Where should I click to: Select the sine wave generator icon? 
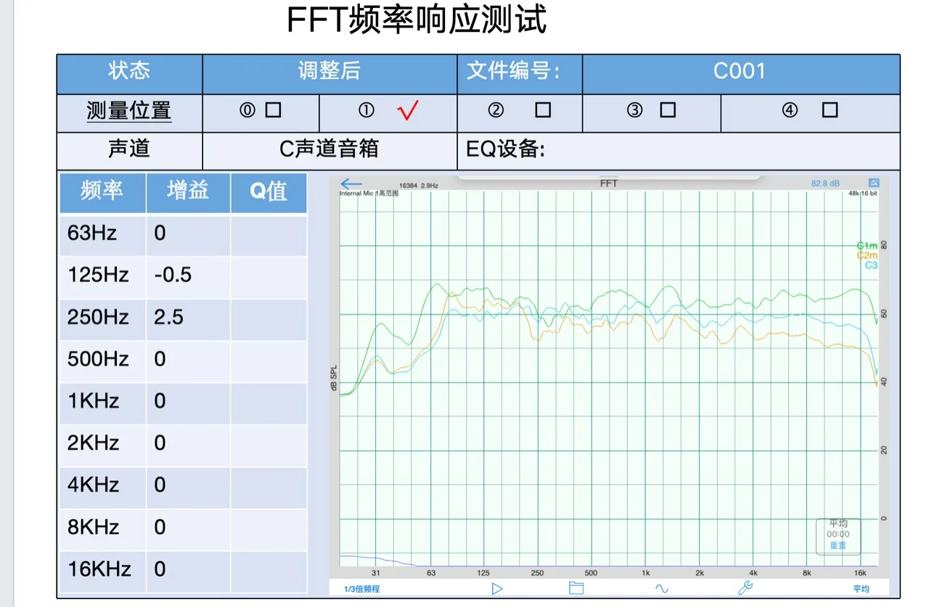click(662, 588)
